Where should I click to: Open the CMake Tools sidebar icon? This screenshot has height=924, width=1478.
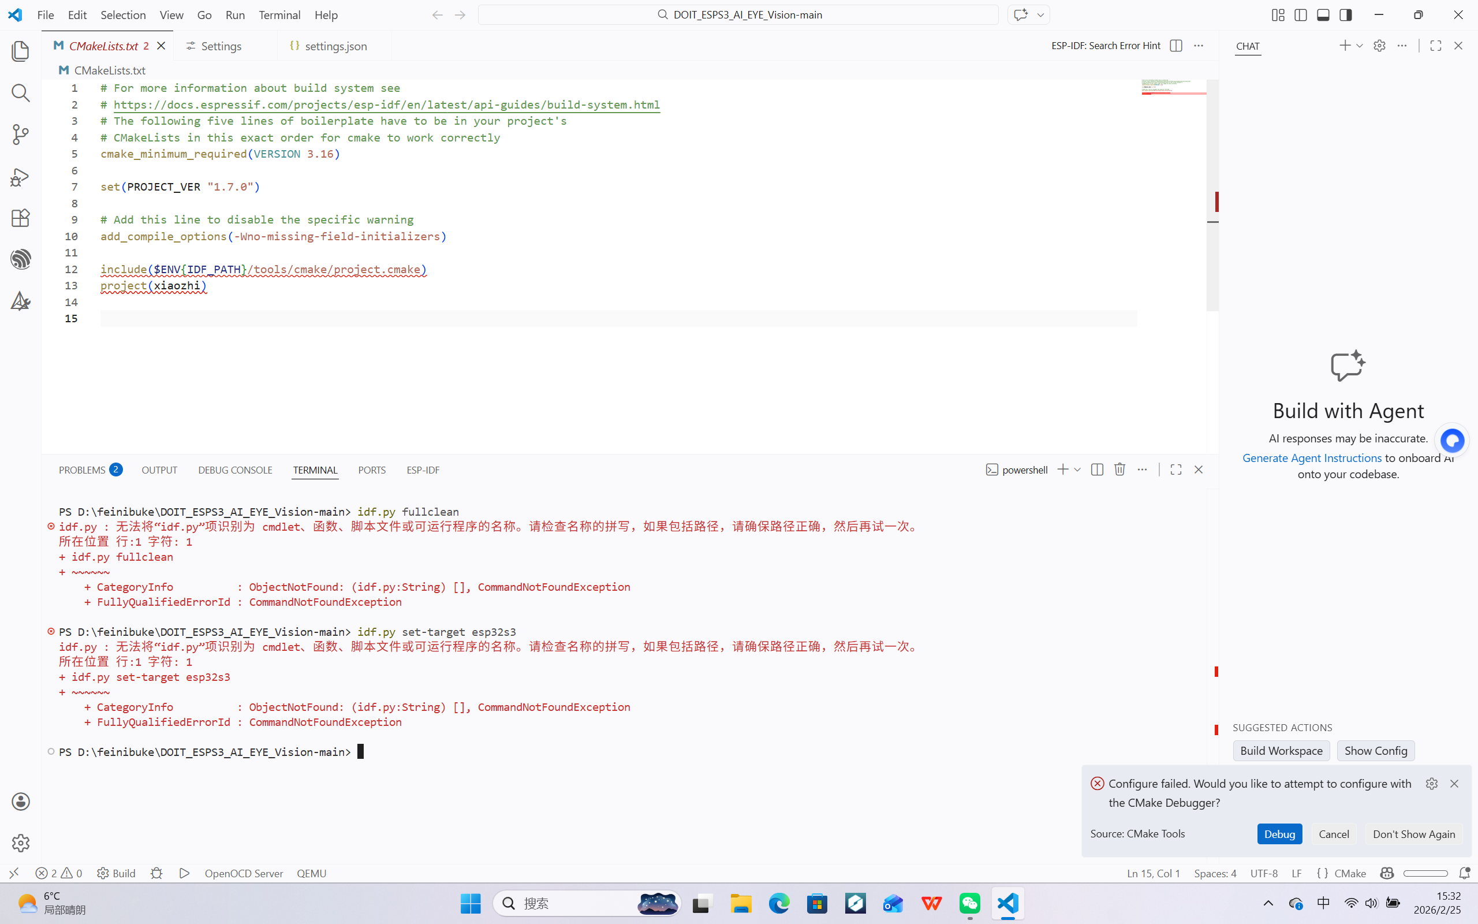click(x=20, y=301)
